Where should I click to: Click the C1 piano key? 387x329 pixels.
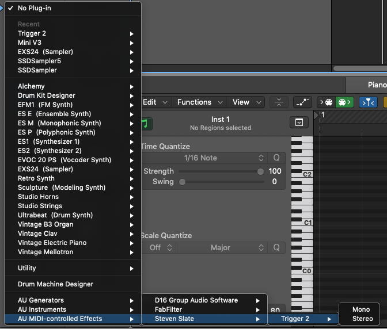(308, 223)
